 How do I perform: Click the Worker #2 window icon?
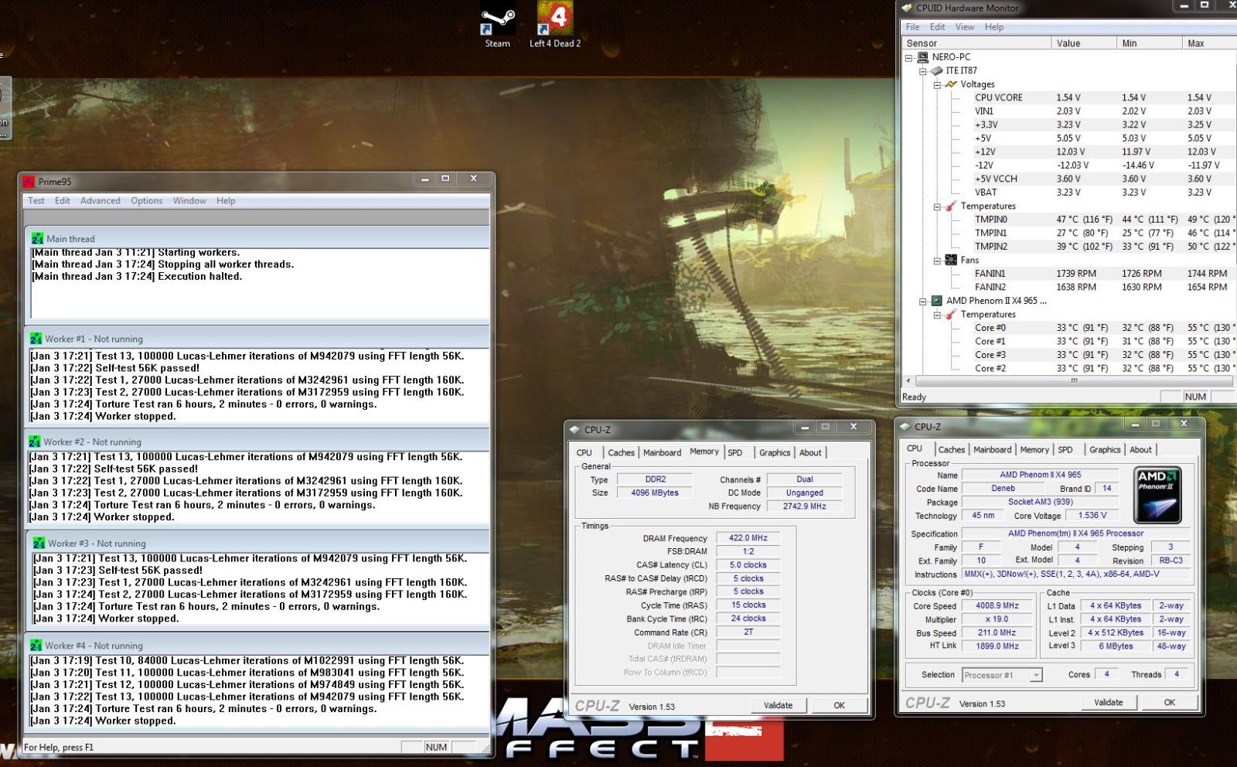tap(34, 441)
